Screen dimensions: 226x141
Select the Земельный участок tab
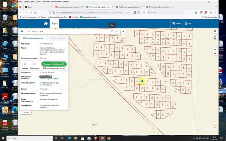33,38
